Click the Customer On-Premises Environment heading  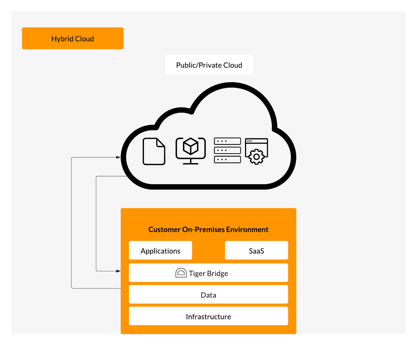pyautogui.click(x=208, y=229)
